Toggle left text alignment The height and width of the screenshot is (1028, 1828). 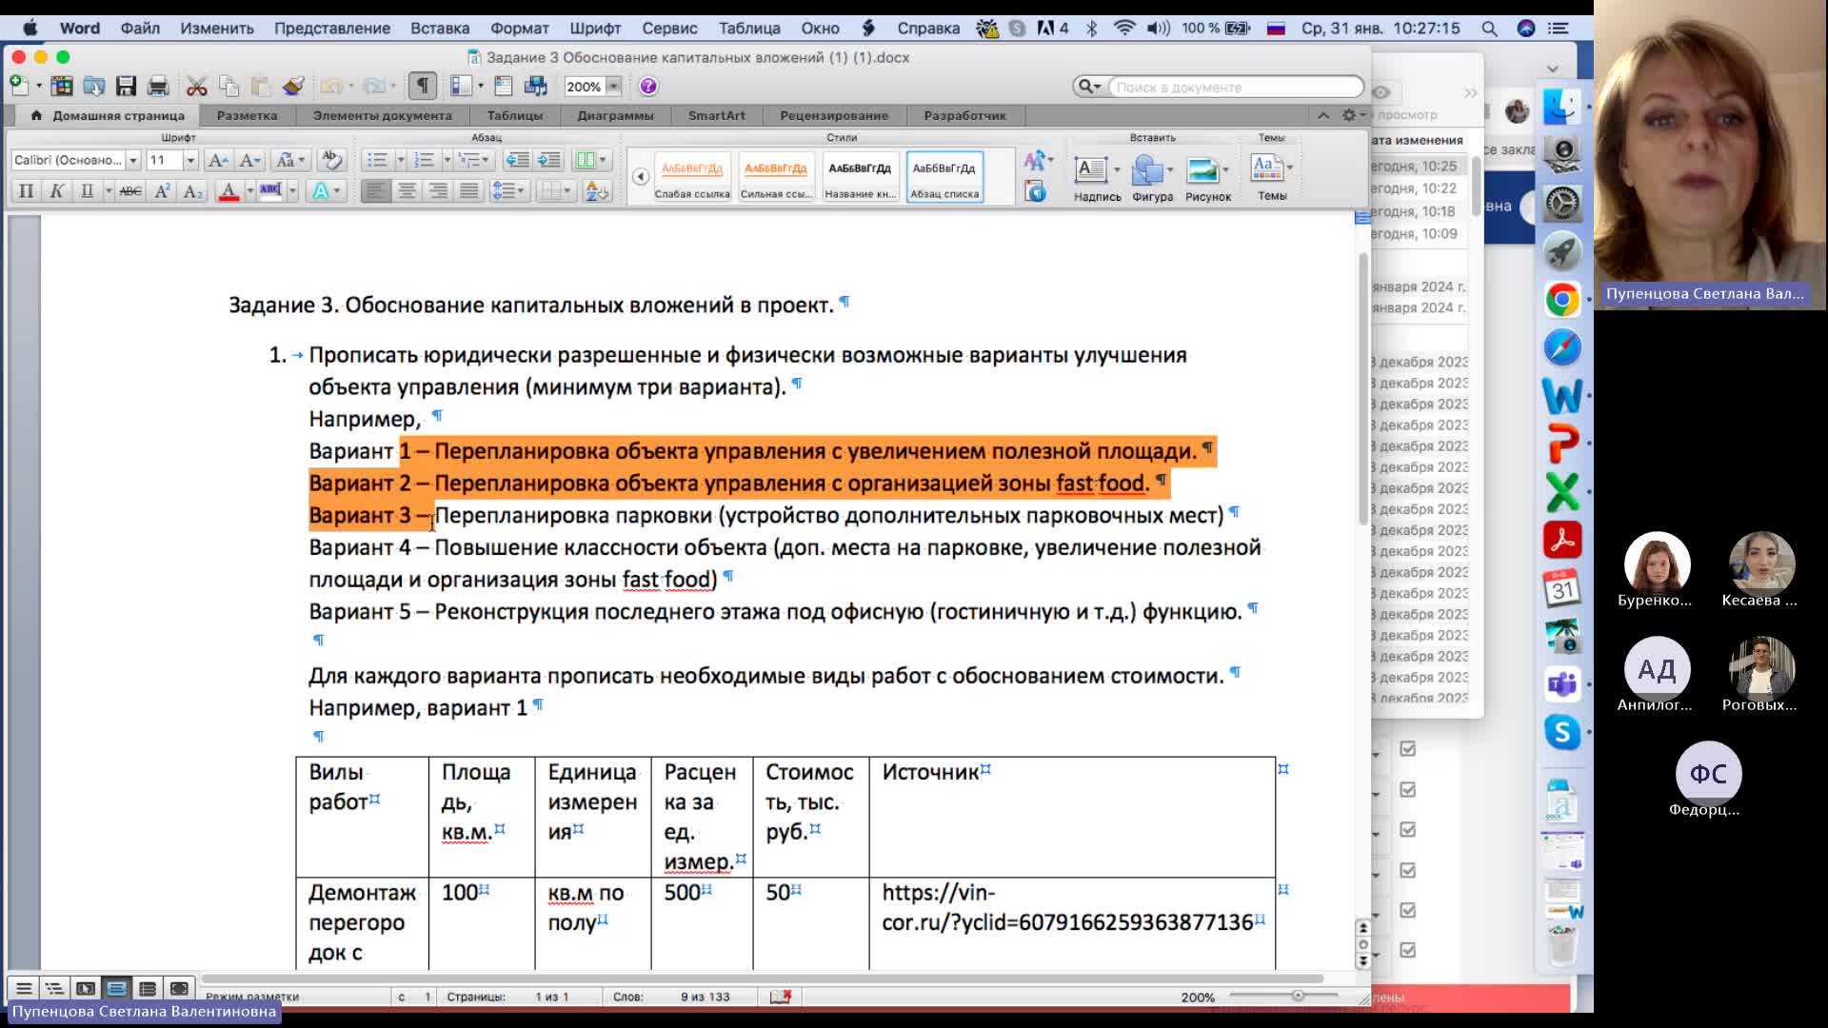(x=376, y=191)
